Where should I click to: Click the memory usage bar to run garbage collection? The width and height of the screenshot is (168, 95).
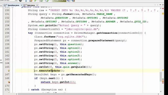pyautogui.click(x=59, y=1)
